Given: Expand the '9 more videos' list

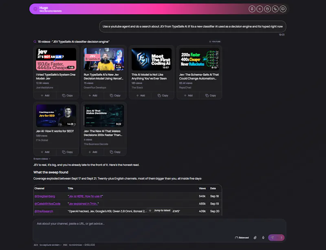Looking at the screenshot, I should tap(42, 159).
